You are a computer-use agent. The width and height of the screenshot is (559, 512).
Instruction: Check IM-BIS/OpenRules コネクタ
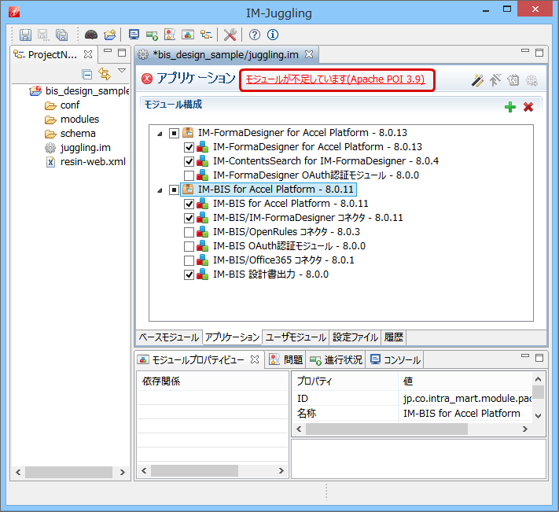(x=189, y=232)
